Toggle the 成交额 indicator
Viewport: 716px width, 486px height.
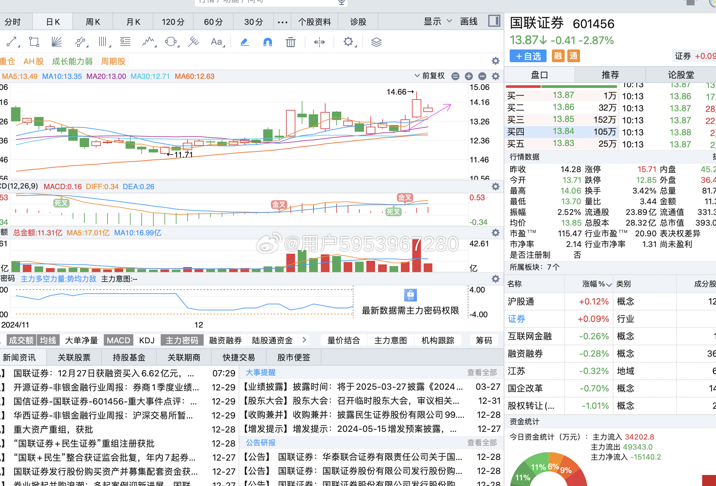point(21,340)
